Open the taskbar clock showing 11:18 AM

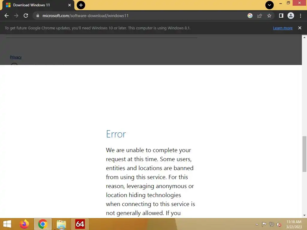tap(294, 224)
